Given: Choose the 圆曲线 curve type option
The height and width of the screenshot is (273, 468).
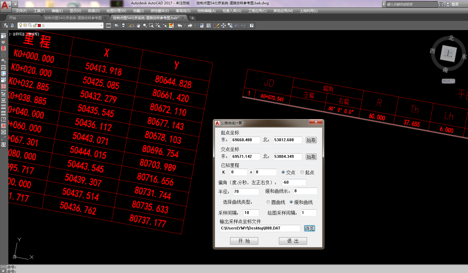Looking at the screenshot, I should [268, 202].
